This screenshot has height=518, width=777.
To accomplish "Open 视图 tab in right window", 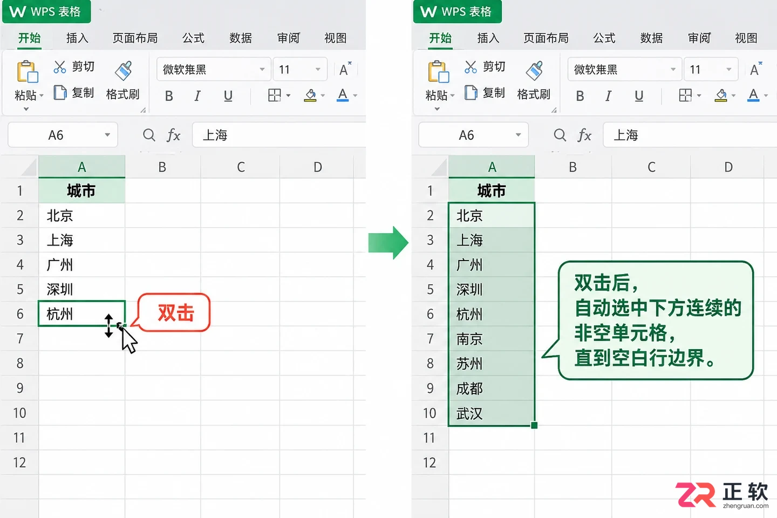I will click(746, 38).
